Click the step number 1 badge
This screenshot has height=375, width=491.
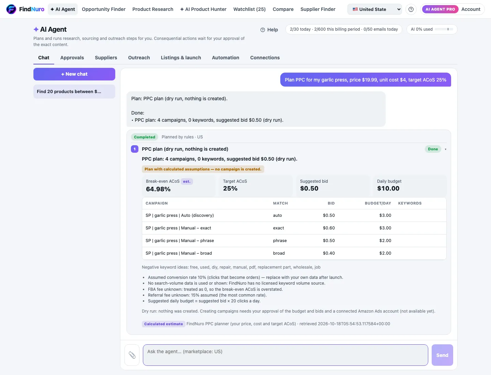point(135,149)
